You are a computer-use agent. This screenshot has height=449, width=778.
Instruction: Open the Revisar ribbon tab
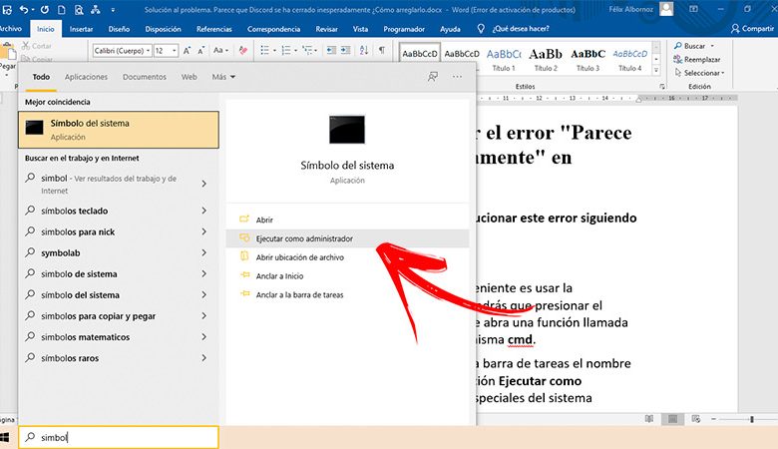326,29
